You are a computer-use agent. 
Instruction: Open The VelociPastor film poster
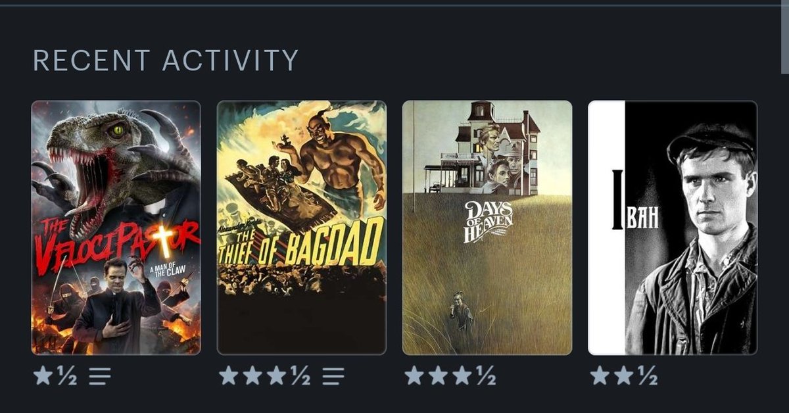click(116, 228)
